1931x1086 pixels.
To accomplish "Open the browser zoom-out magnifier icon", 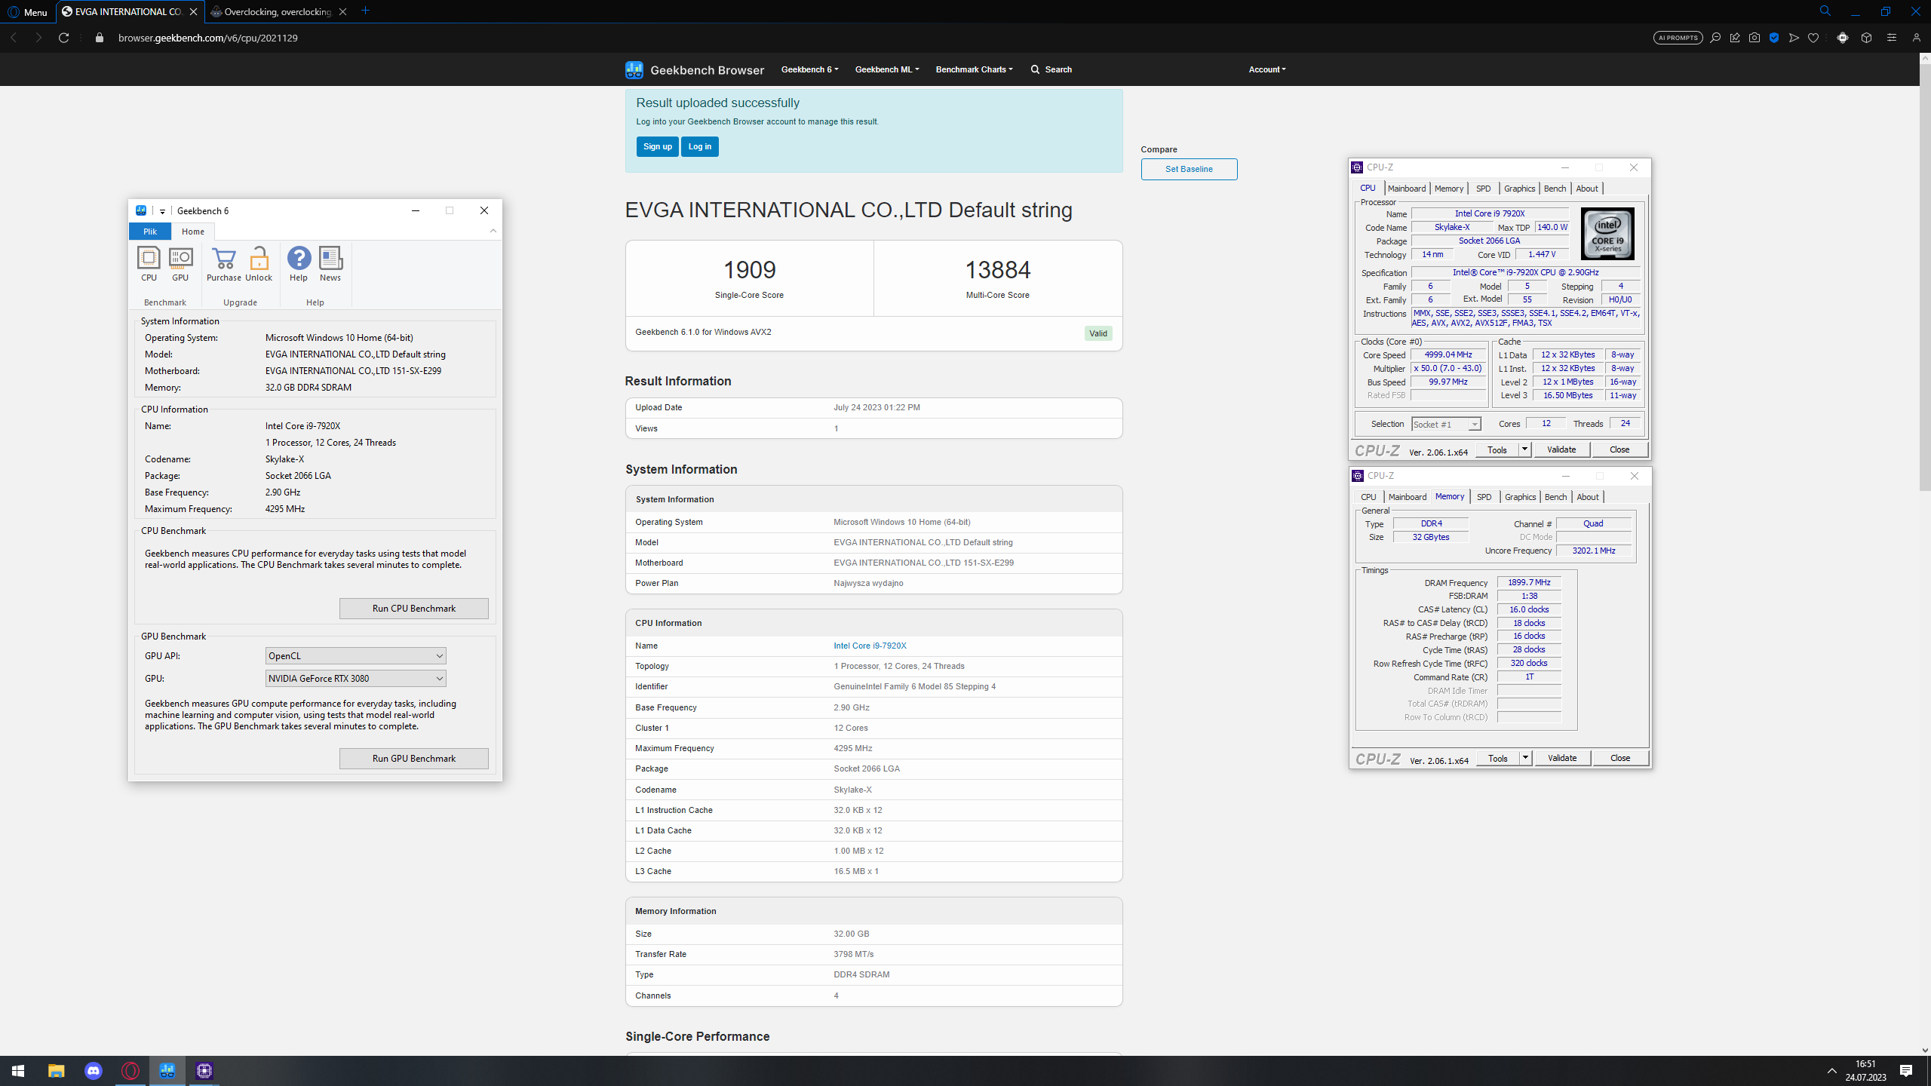I will click(x=1715, y=38).
